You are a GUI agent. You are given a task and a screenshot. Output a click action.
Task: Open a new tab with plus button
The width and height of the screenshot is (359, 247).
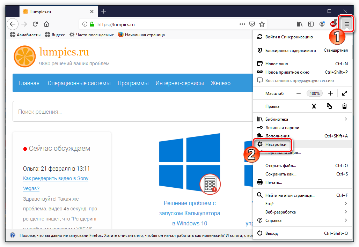[104, 11]
